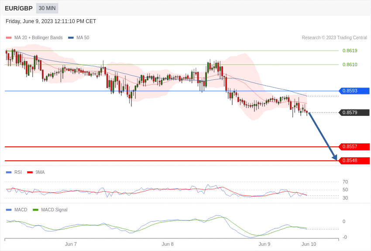Screen dimensions: 371x251
Task: Click the RSI 70 axis value
Action: [x=345, y=182]
